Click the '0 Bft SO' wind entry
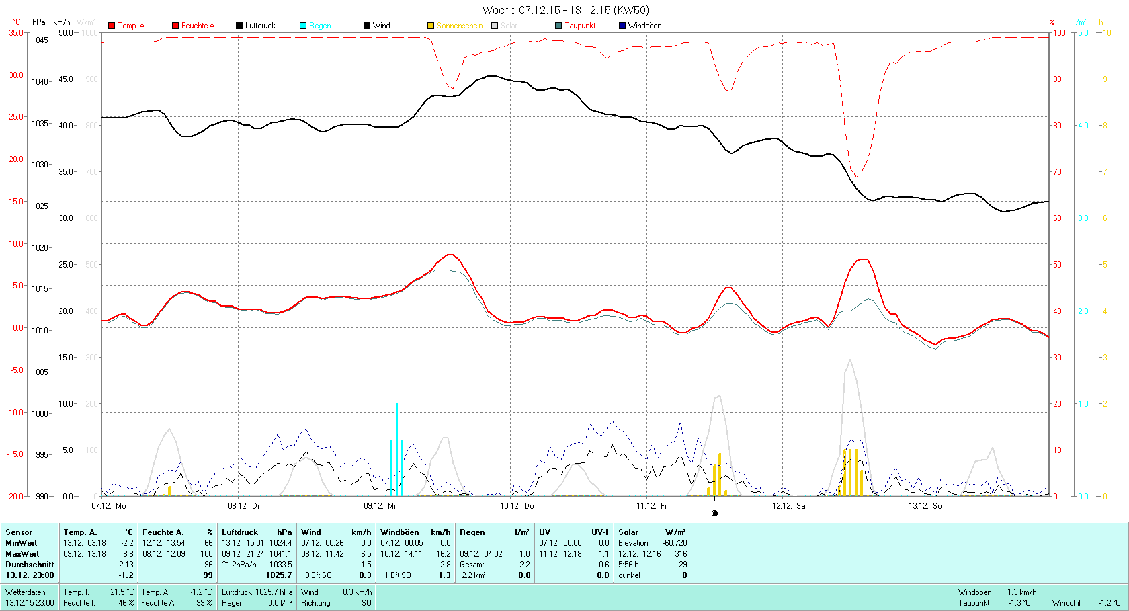The width and height of the screenshot is (1129, 611). click(319, 575)
